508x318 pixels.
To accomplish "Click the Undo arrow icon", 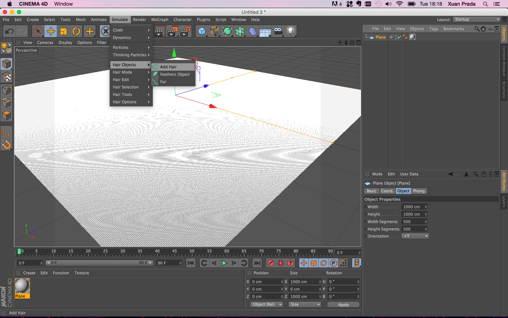I will [x=10, y=31].
